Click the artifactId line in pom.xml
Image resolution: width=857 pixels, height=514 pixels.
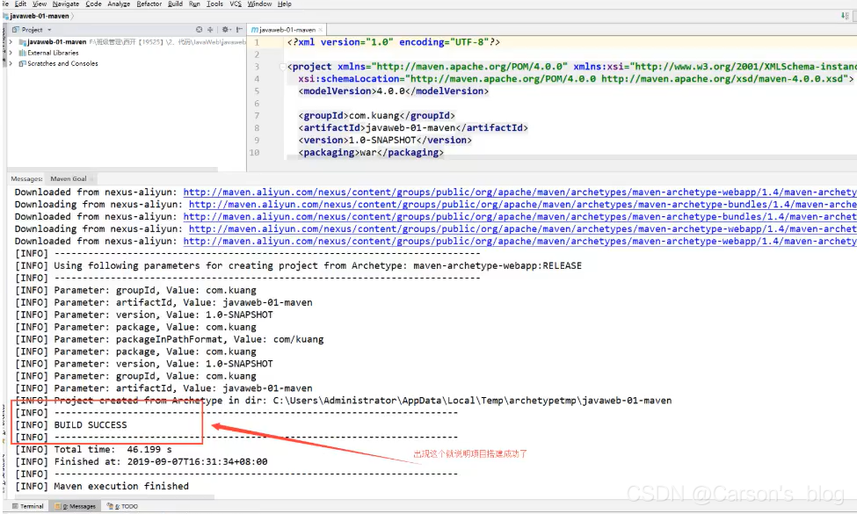point(413,127)
